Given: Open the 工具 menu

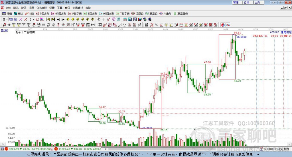Looking at the screenshot, I should 60,8.
